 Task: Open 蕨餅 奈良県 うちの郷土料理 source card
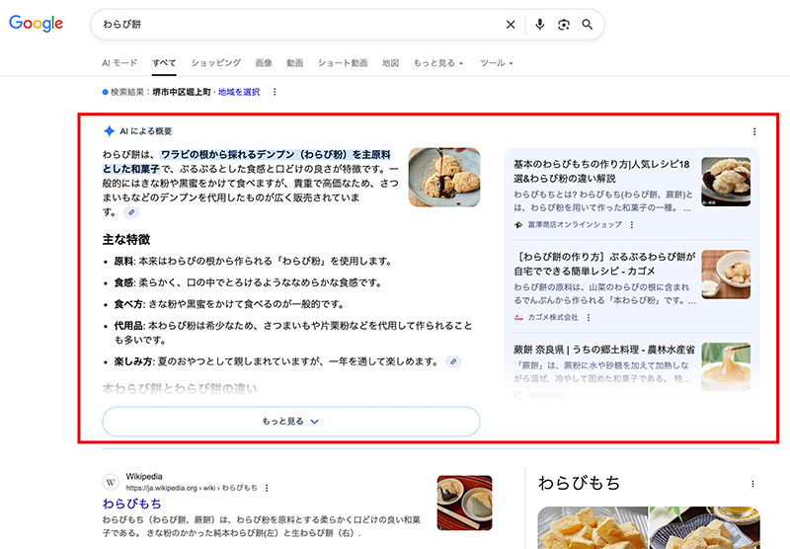(x=632, y=369)
